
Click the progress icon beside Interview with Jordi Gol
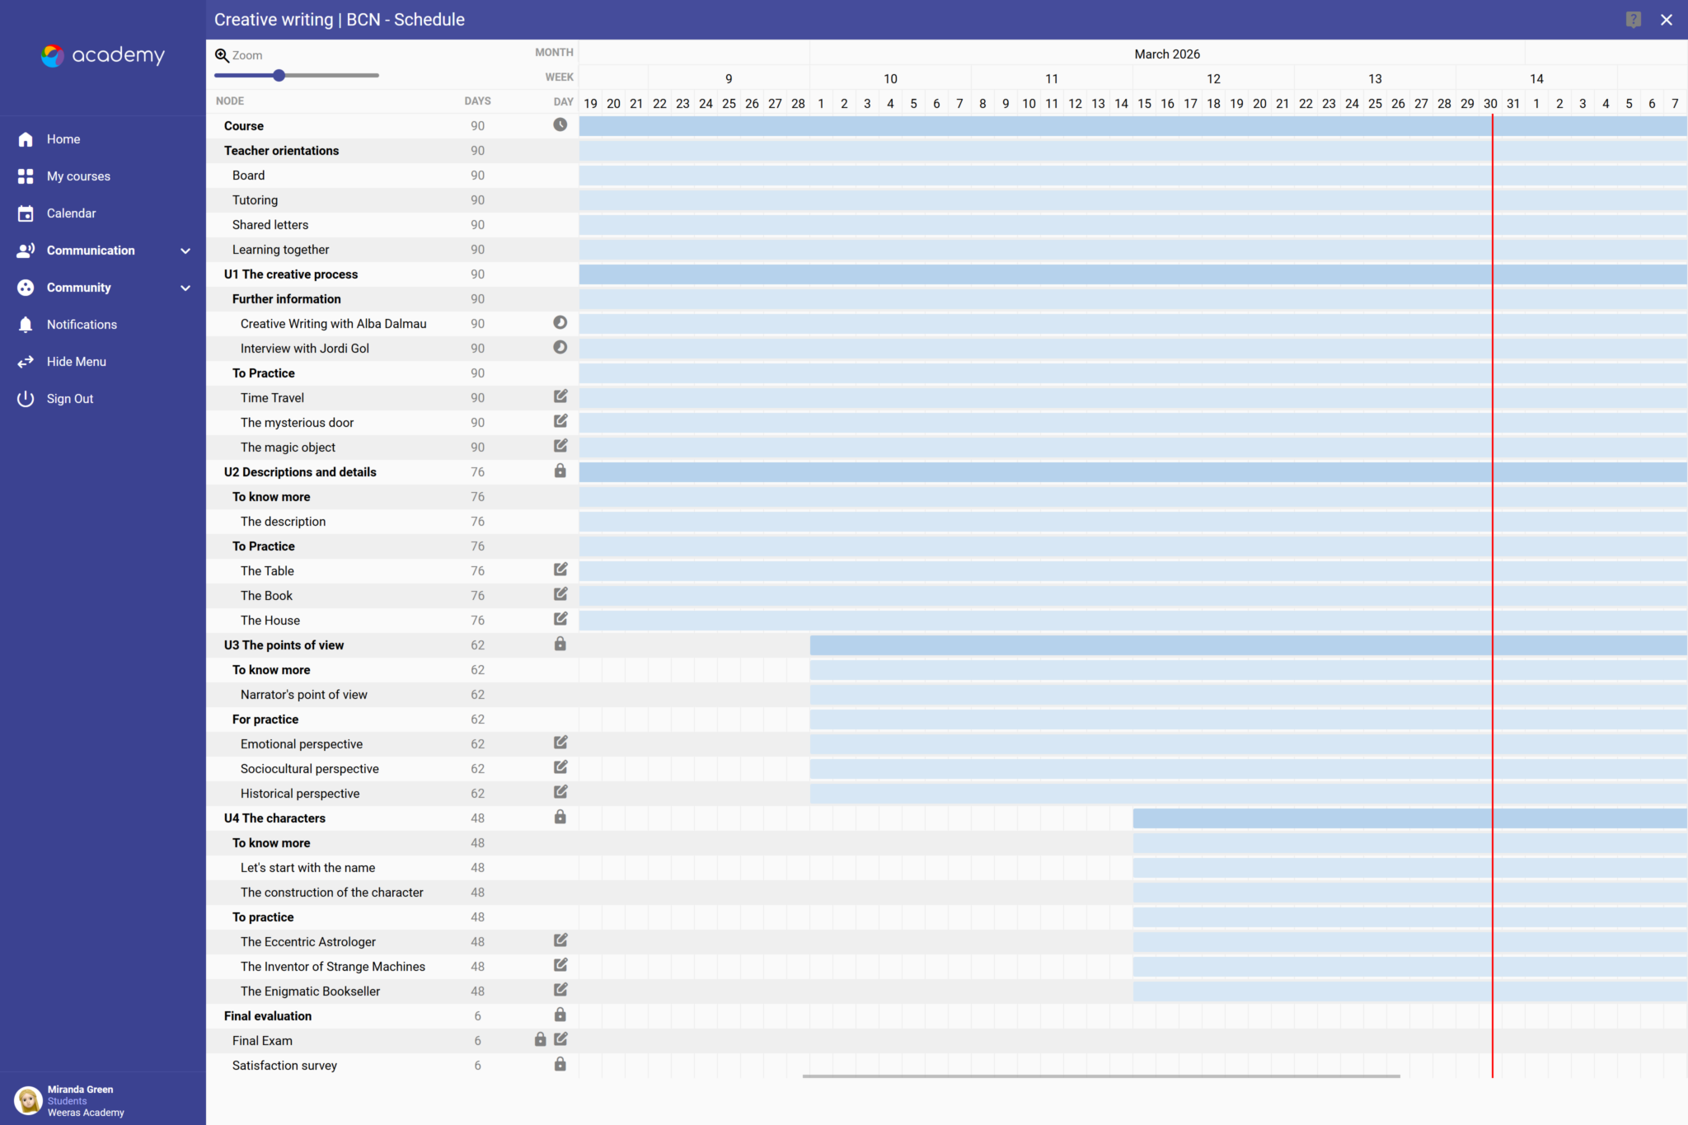pyautogui.click(x=560, y=348)
